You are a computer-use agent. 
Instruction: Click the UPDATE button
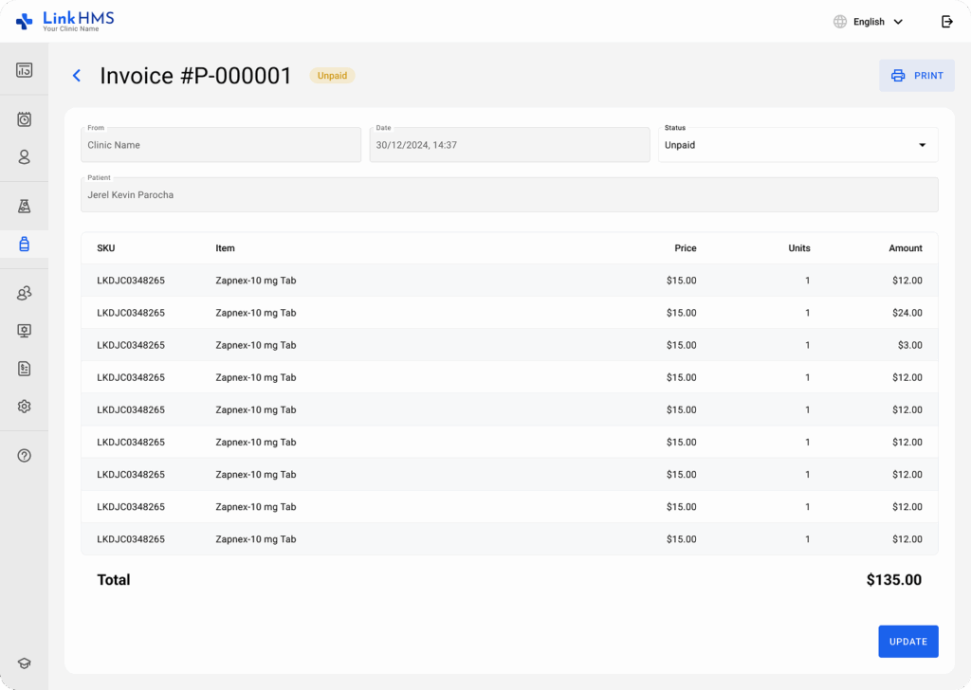908,642
